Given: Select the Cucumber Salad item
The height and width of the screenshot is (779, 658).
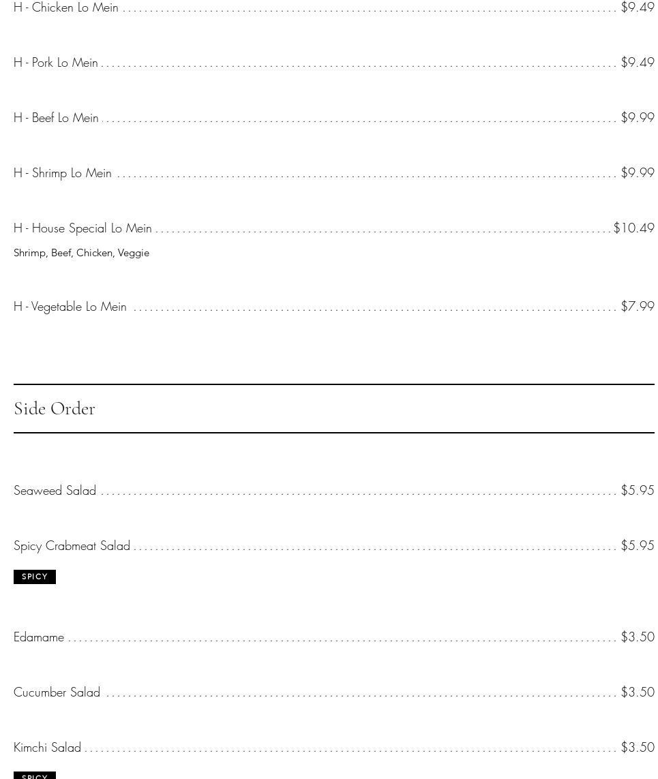Looking at the screenshot, I should pos(57,692).
